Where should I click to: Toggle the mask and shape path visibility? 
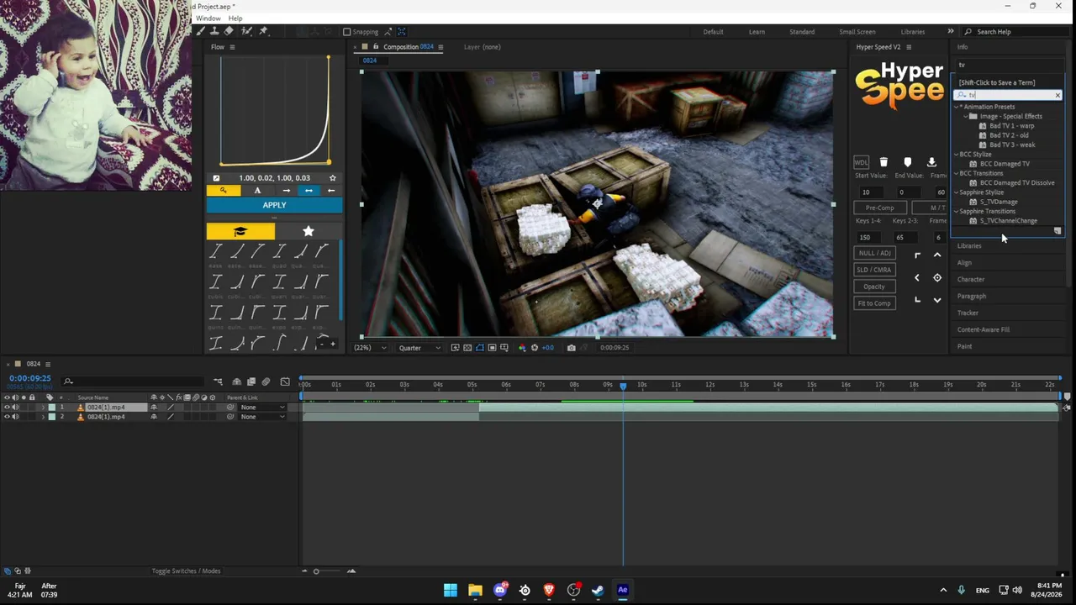point(480,348)
